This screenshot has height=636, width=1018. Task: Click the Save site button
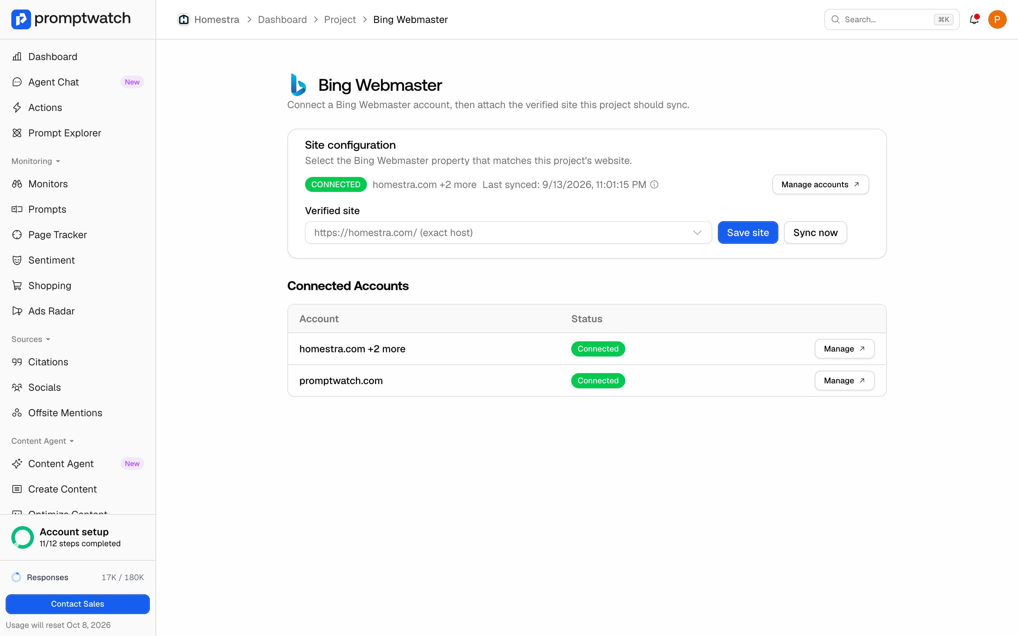click(748, 232)
